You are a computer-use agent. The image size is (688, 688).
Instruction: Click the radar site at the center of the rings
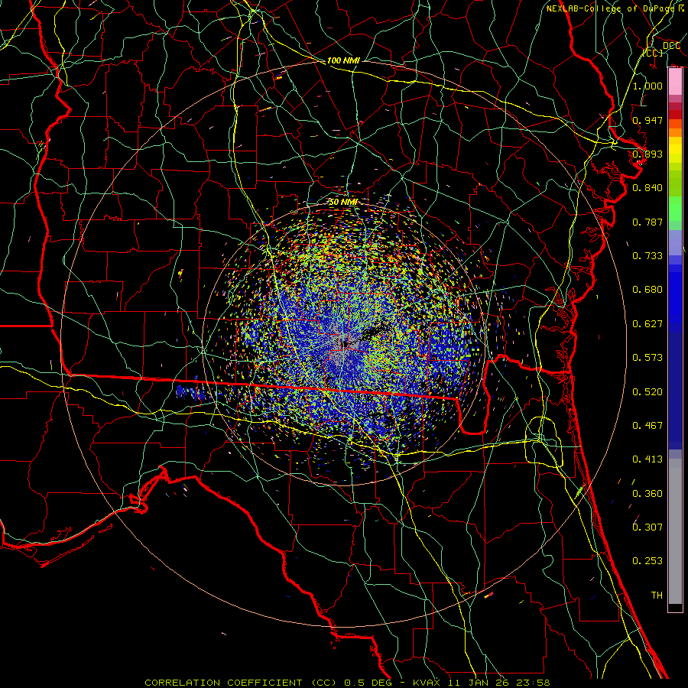coord(343,345)
